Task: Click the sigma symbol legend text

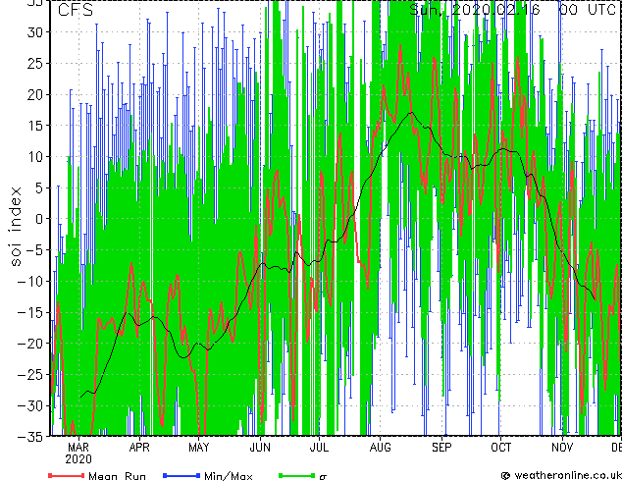Action: 323,477
